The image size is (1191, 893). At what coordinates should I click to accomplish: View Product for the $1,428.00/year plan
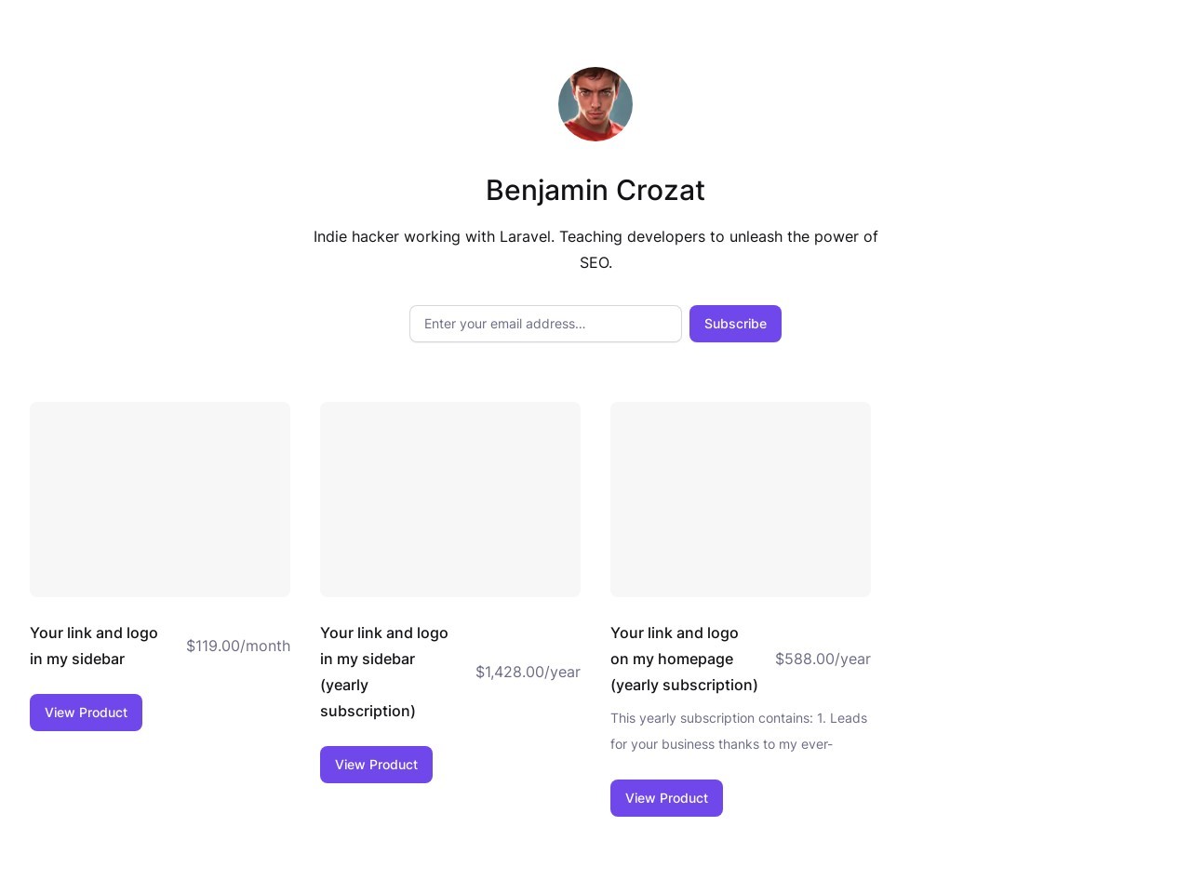coord(376,765)
